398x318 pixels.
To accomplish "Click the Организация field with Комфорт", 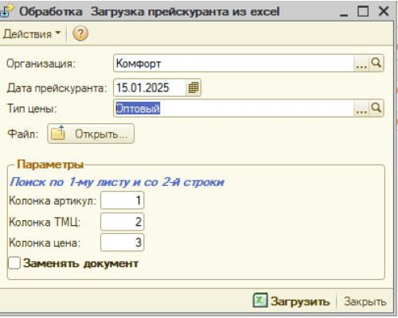I will 233,64.
